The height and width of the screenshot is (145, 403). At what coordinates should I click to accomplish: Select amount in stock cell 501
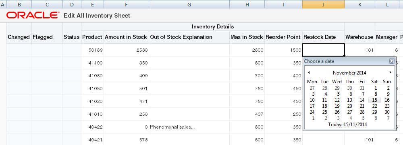[126, 89]
